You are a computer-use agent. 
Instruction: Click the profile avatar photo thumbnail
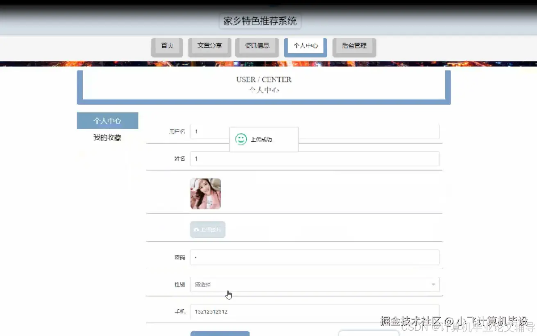coord(205,193)
